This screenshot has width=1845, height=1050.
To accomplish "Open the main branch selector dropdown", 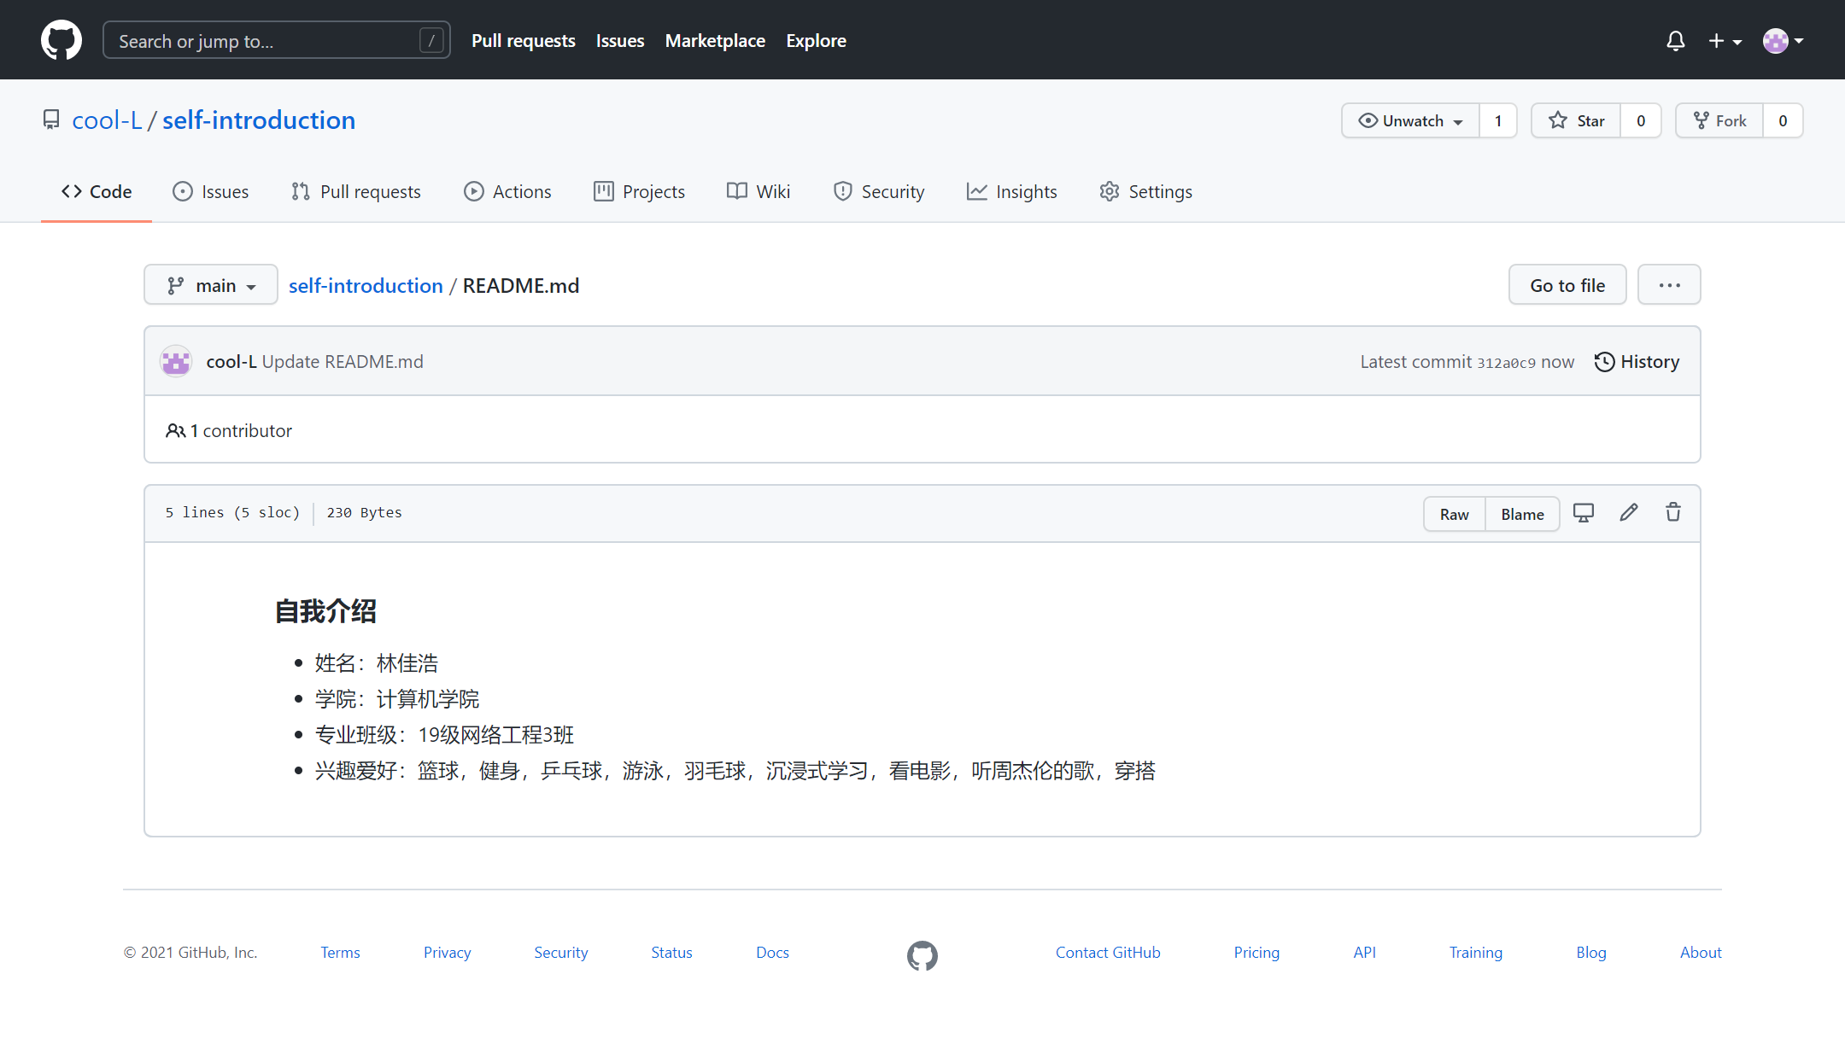I will pyautogui.click(x=211, y=285).
